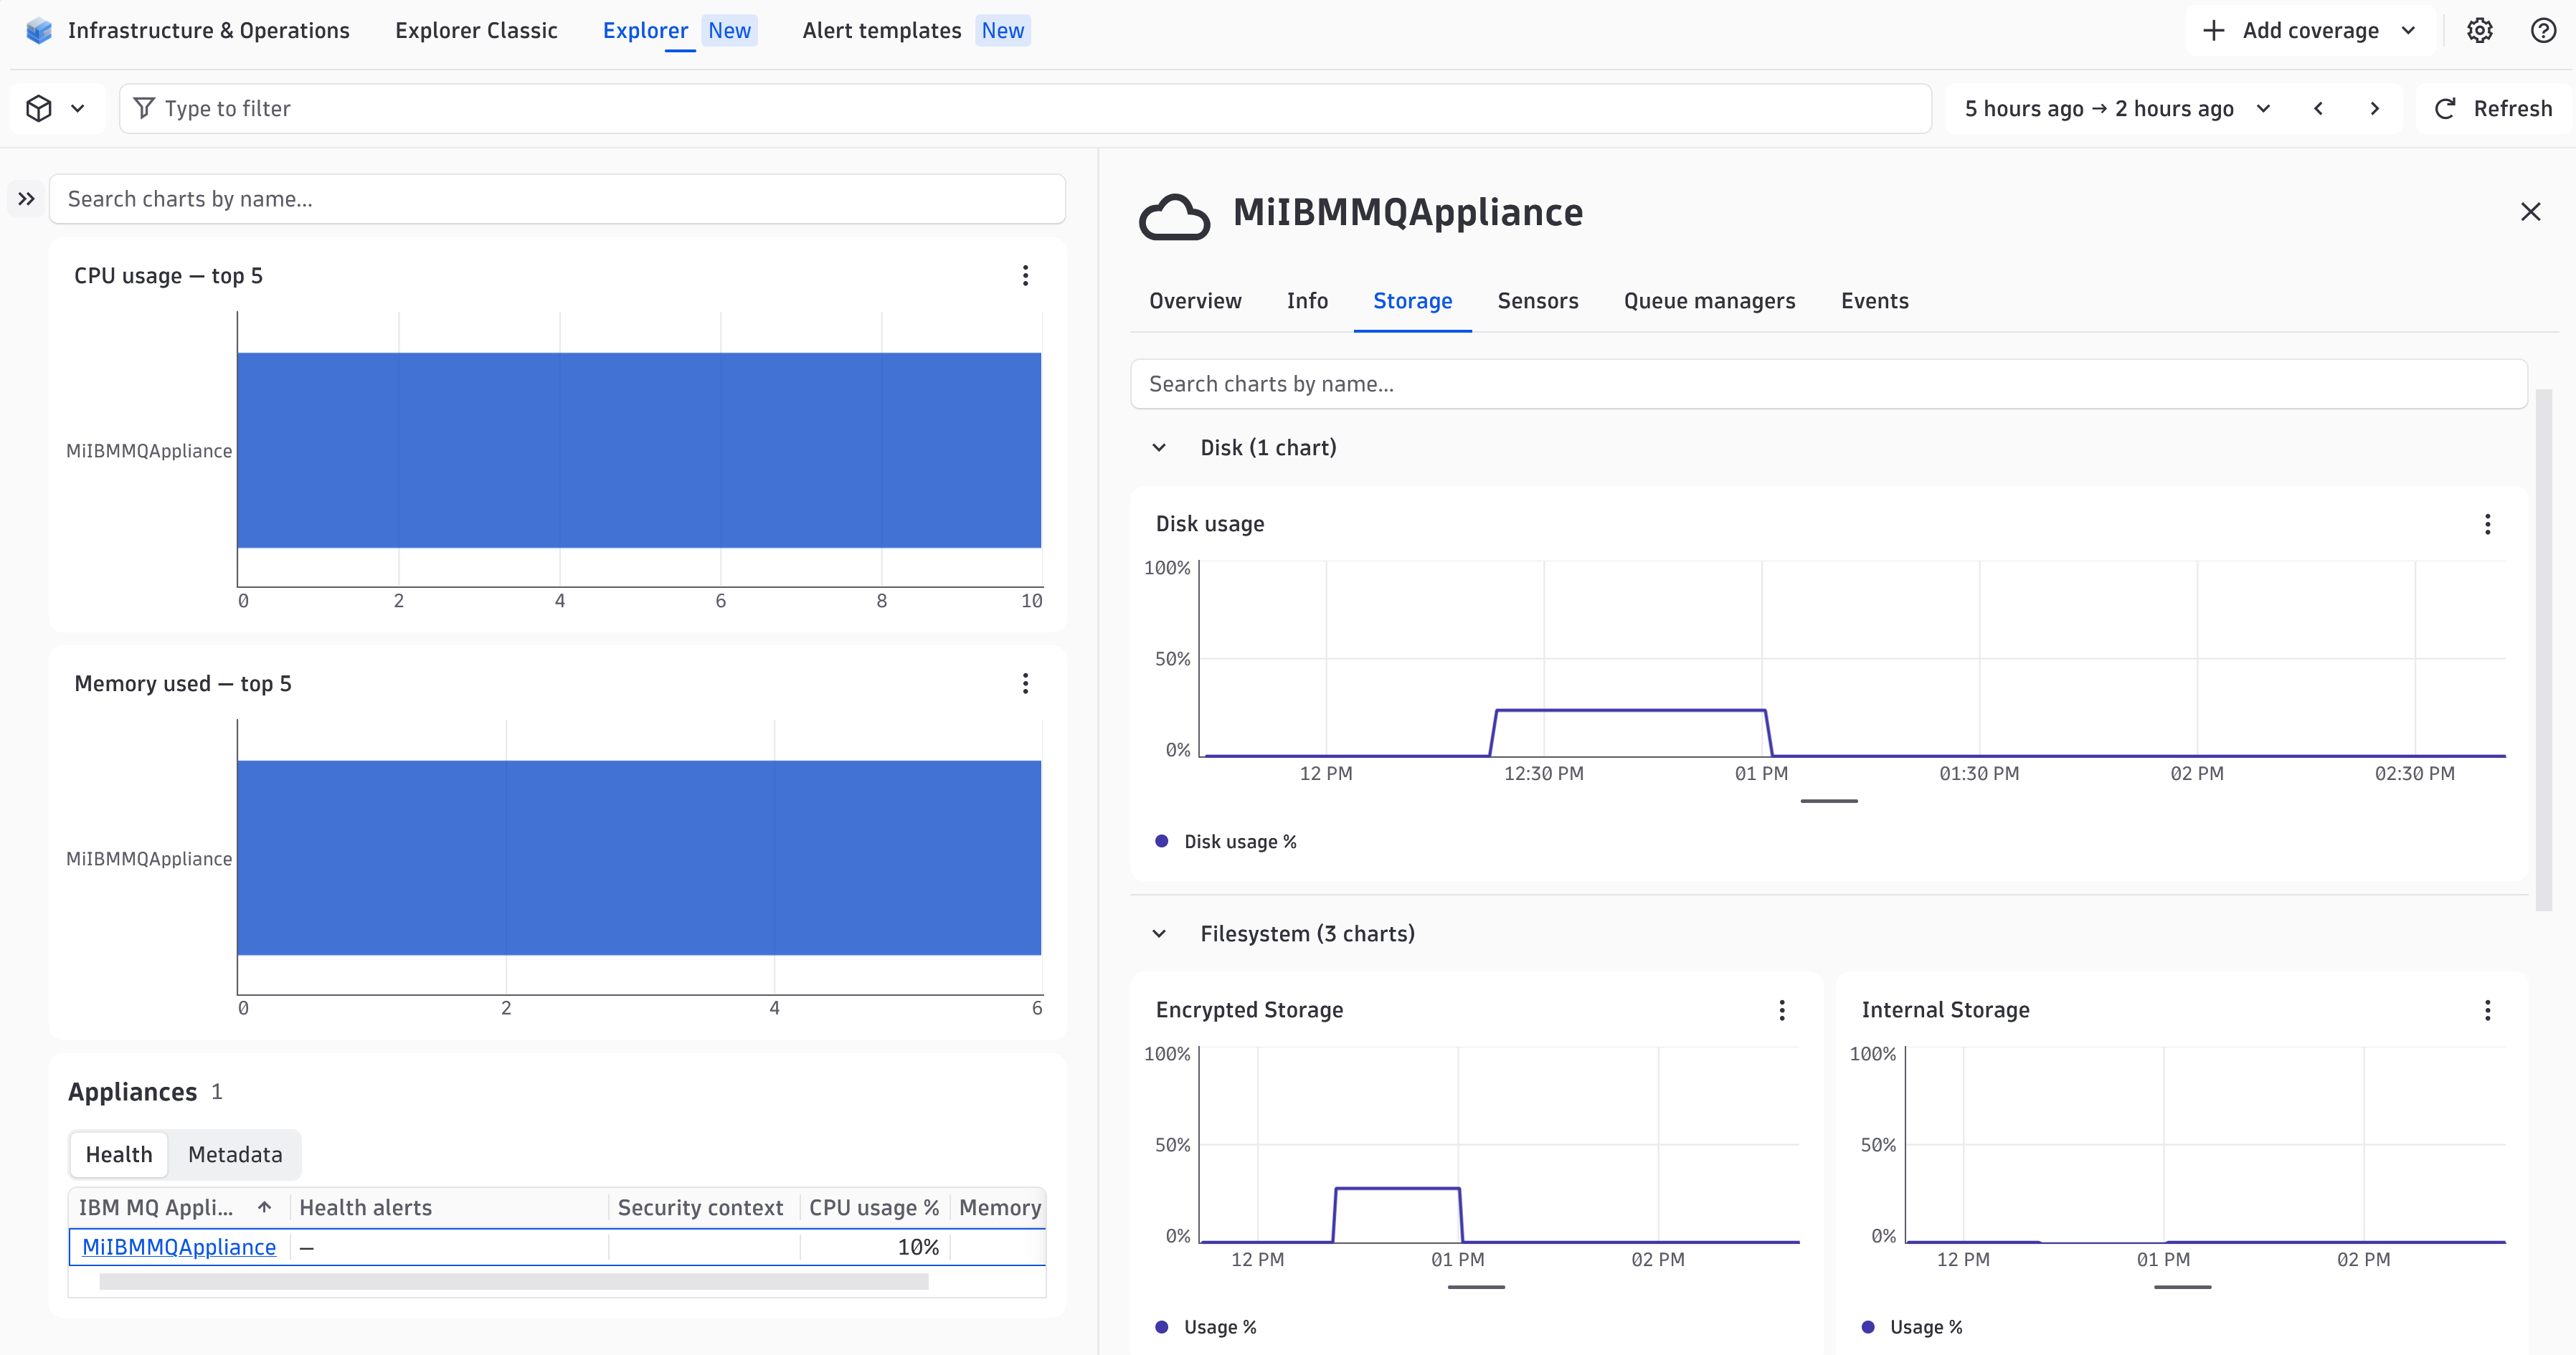Viewport: 2576px width, 1355px height.
Task: Click the details panel vertical scrollbar
Action: point(2543,650)
